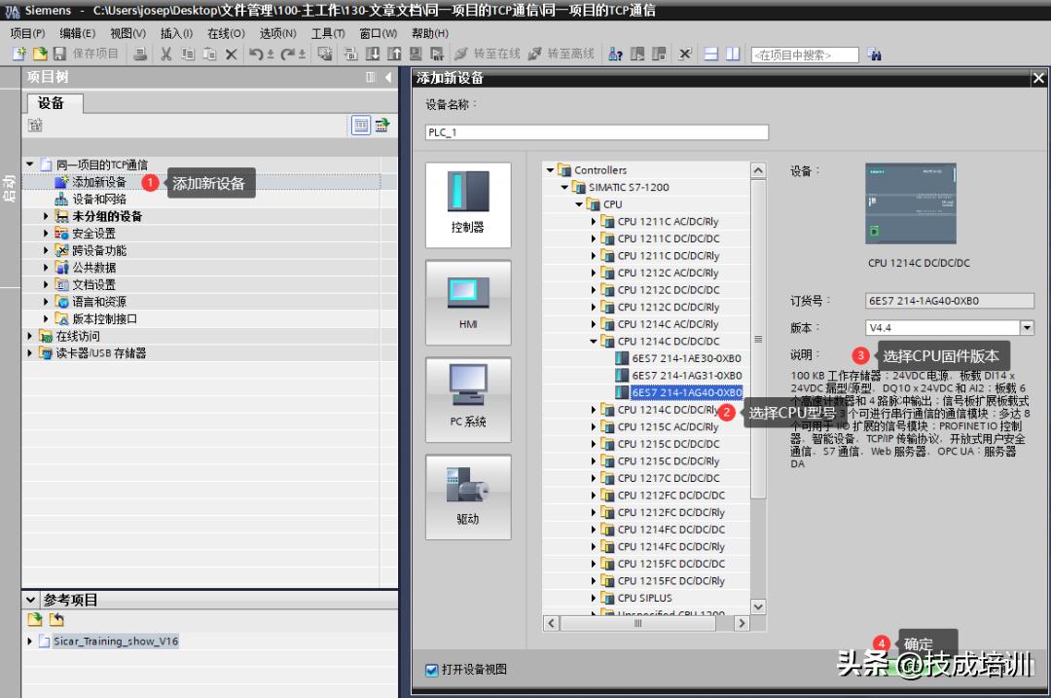Switch to the 设备 tab
Image resolution: width=1051 pixels, height=698 pixels.
click(x=51, y=103)
